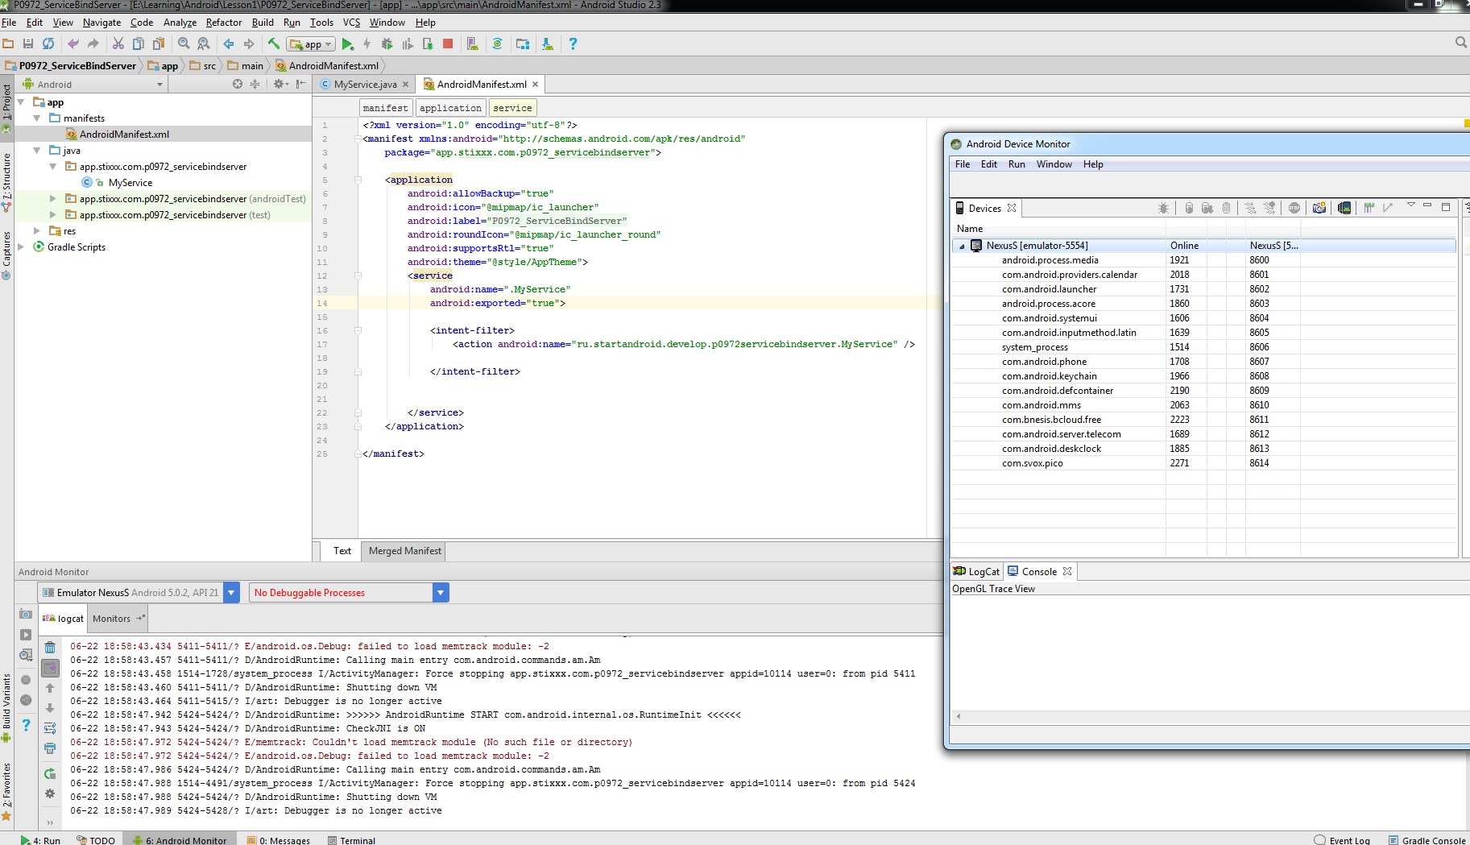Click Dump View Hierarchy icon in Device Monitor
Viewport: 1470px width, 845px height.
(x=1344, y=208)
